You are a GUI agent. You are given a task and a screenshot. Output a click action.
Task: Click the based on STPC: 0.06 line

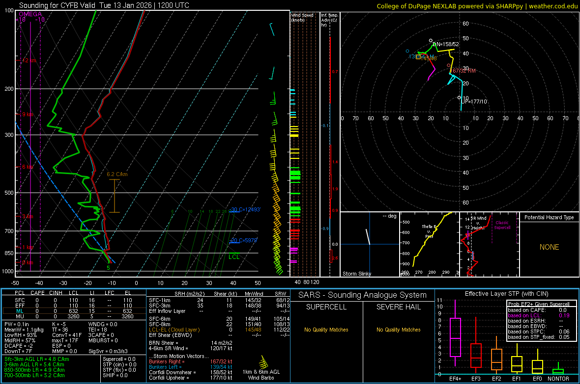coord(539,332)
